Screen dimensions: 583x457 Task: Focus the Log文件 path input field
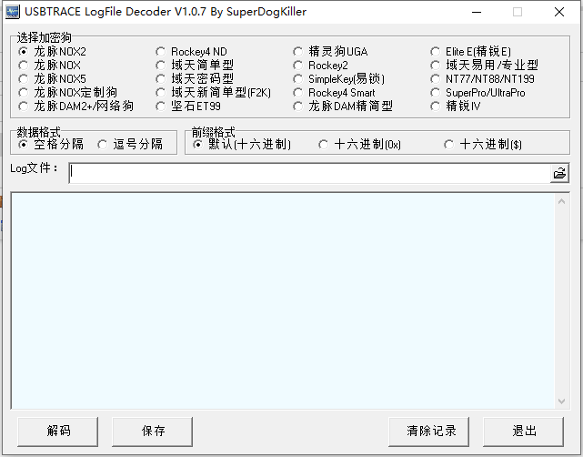coord(309,173)
